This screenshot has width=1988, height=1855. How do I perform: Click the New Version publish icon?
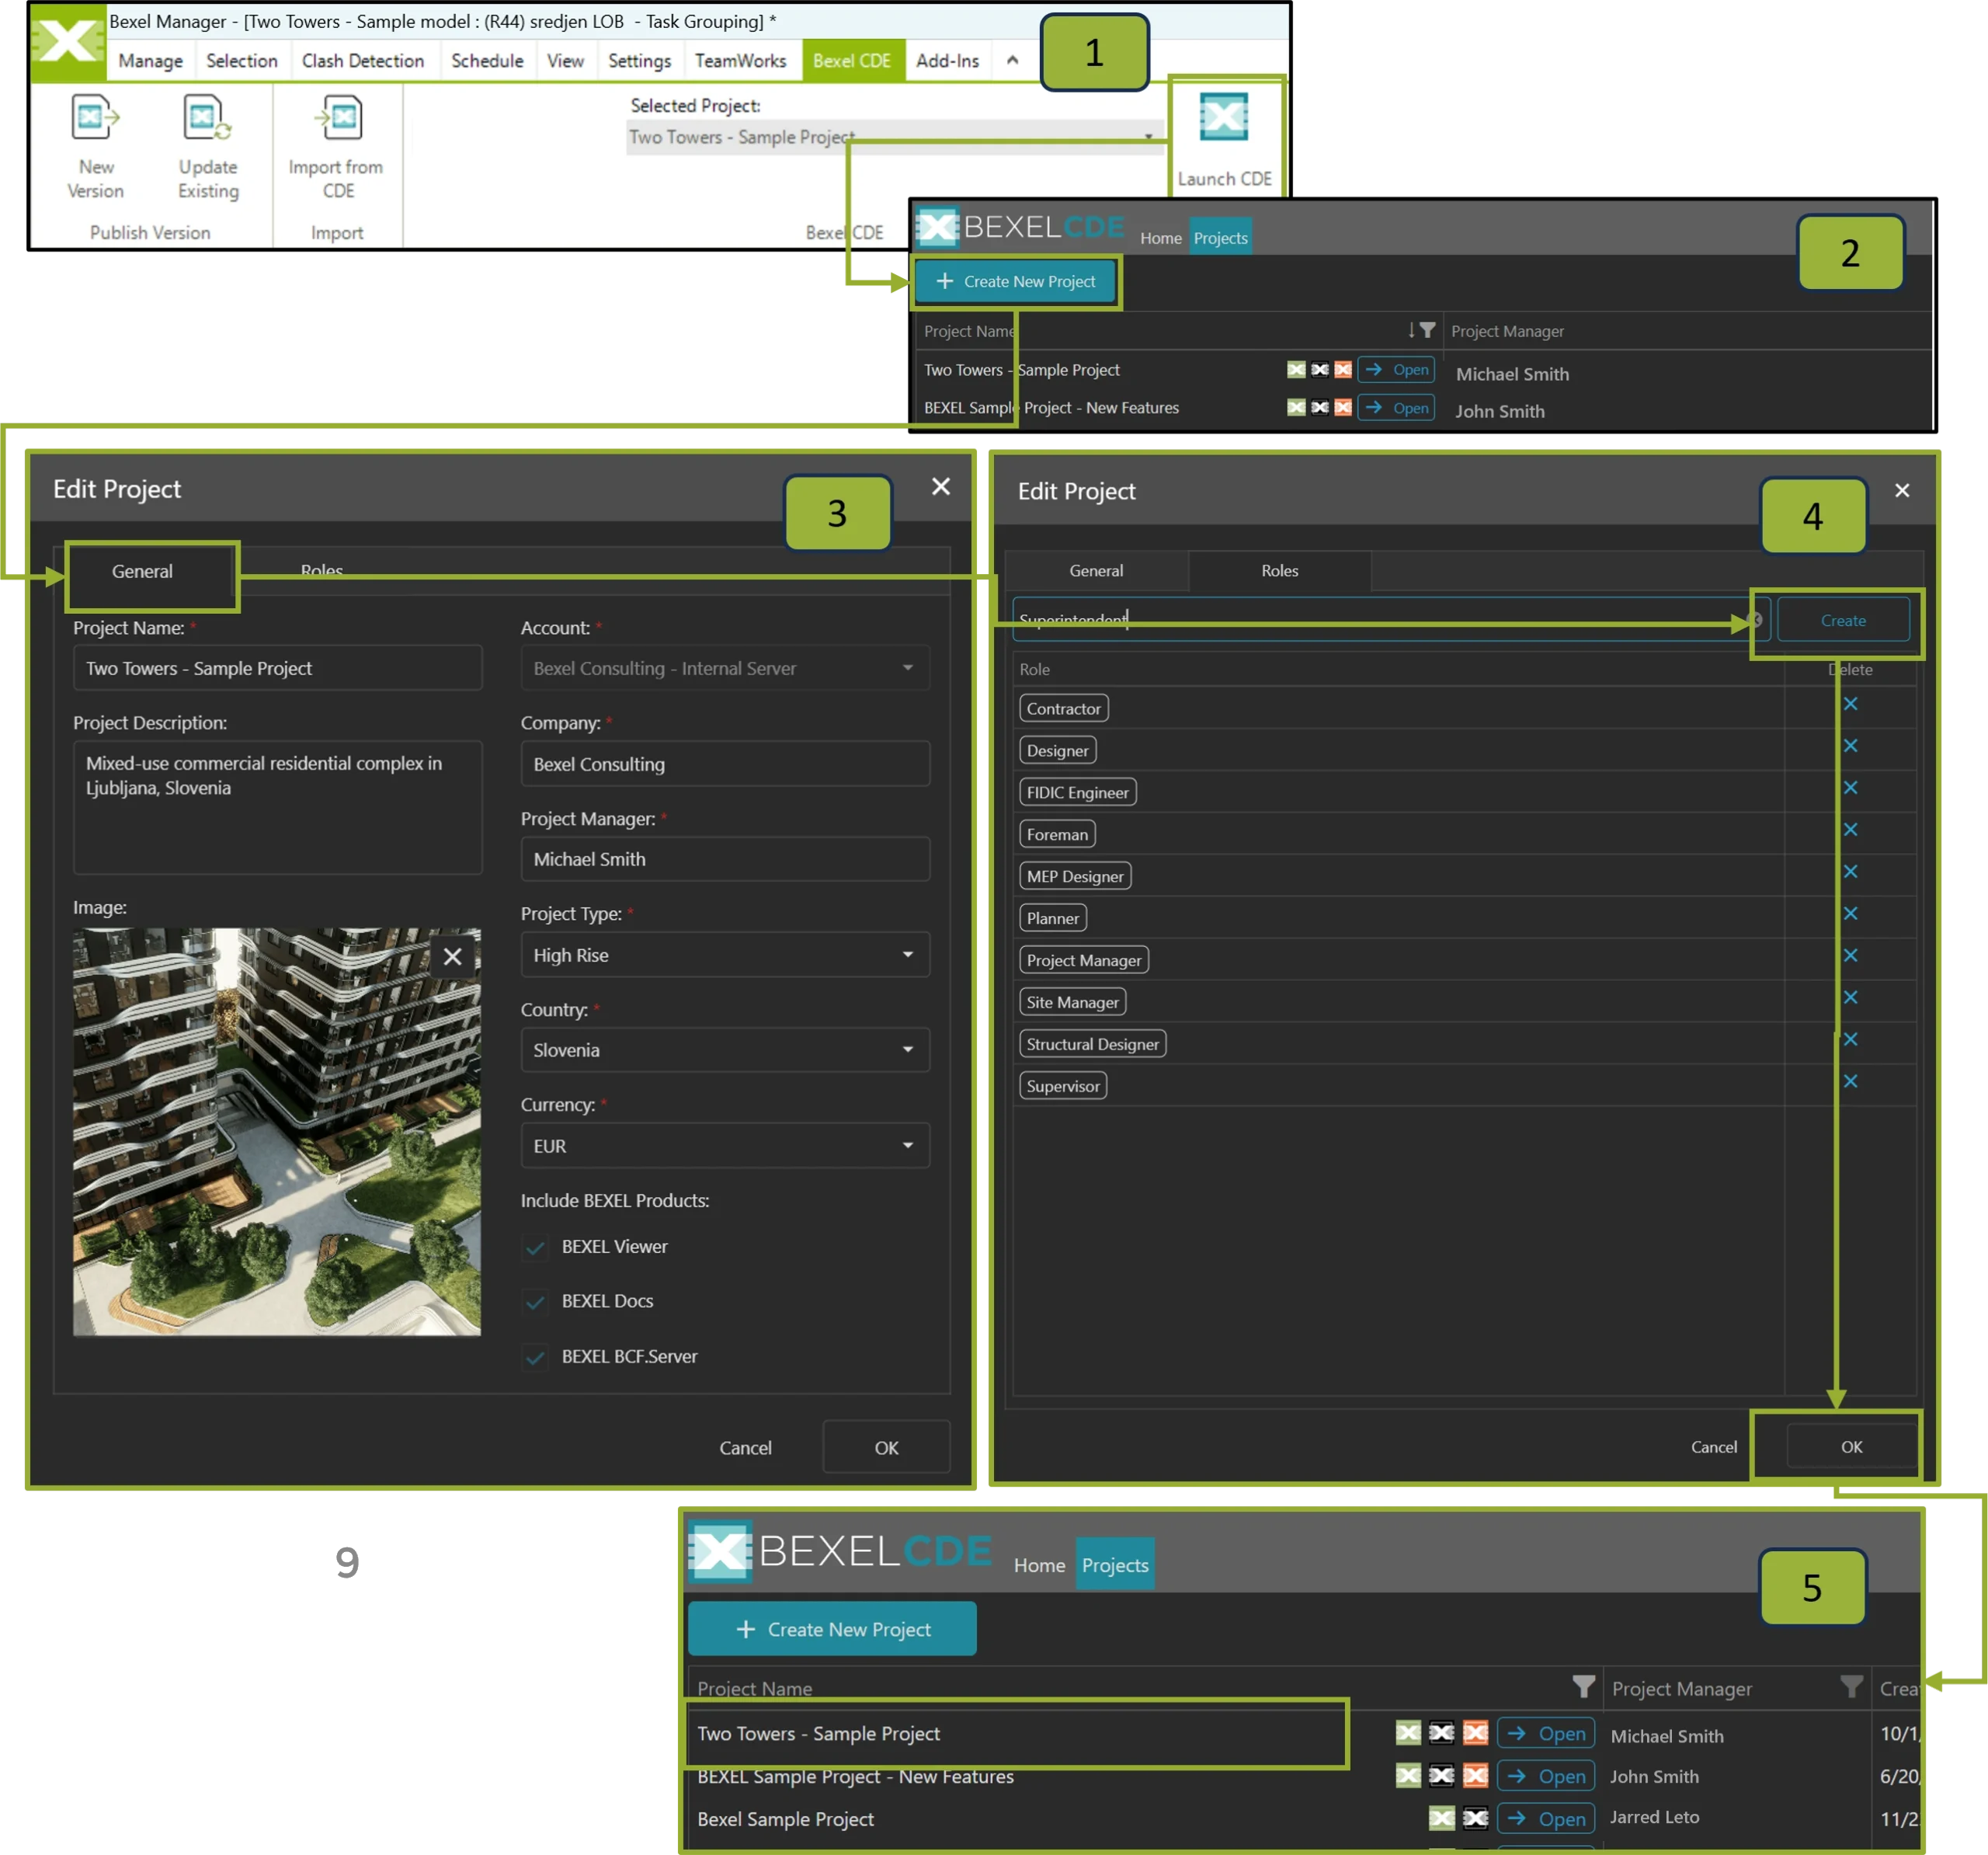(x=95, y=119)
